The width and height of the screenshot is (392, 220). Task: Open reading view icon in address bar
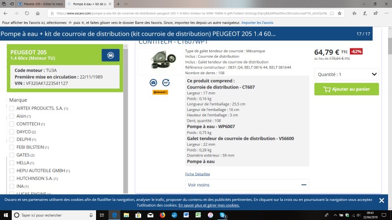[332, 13]
